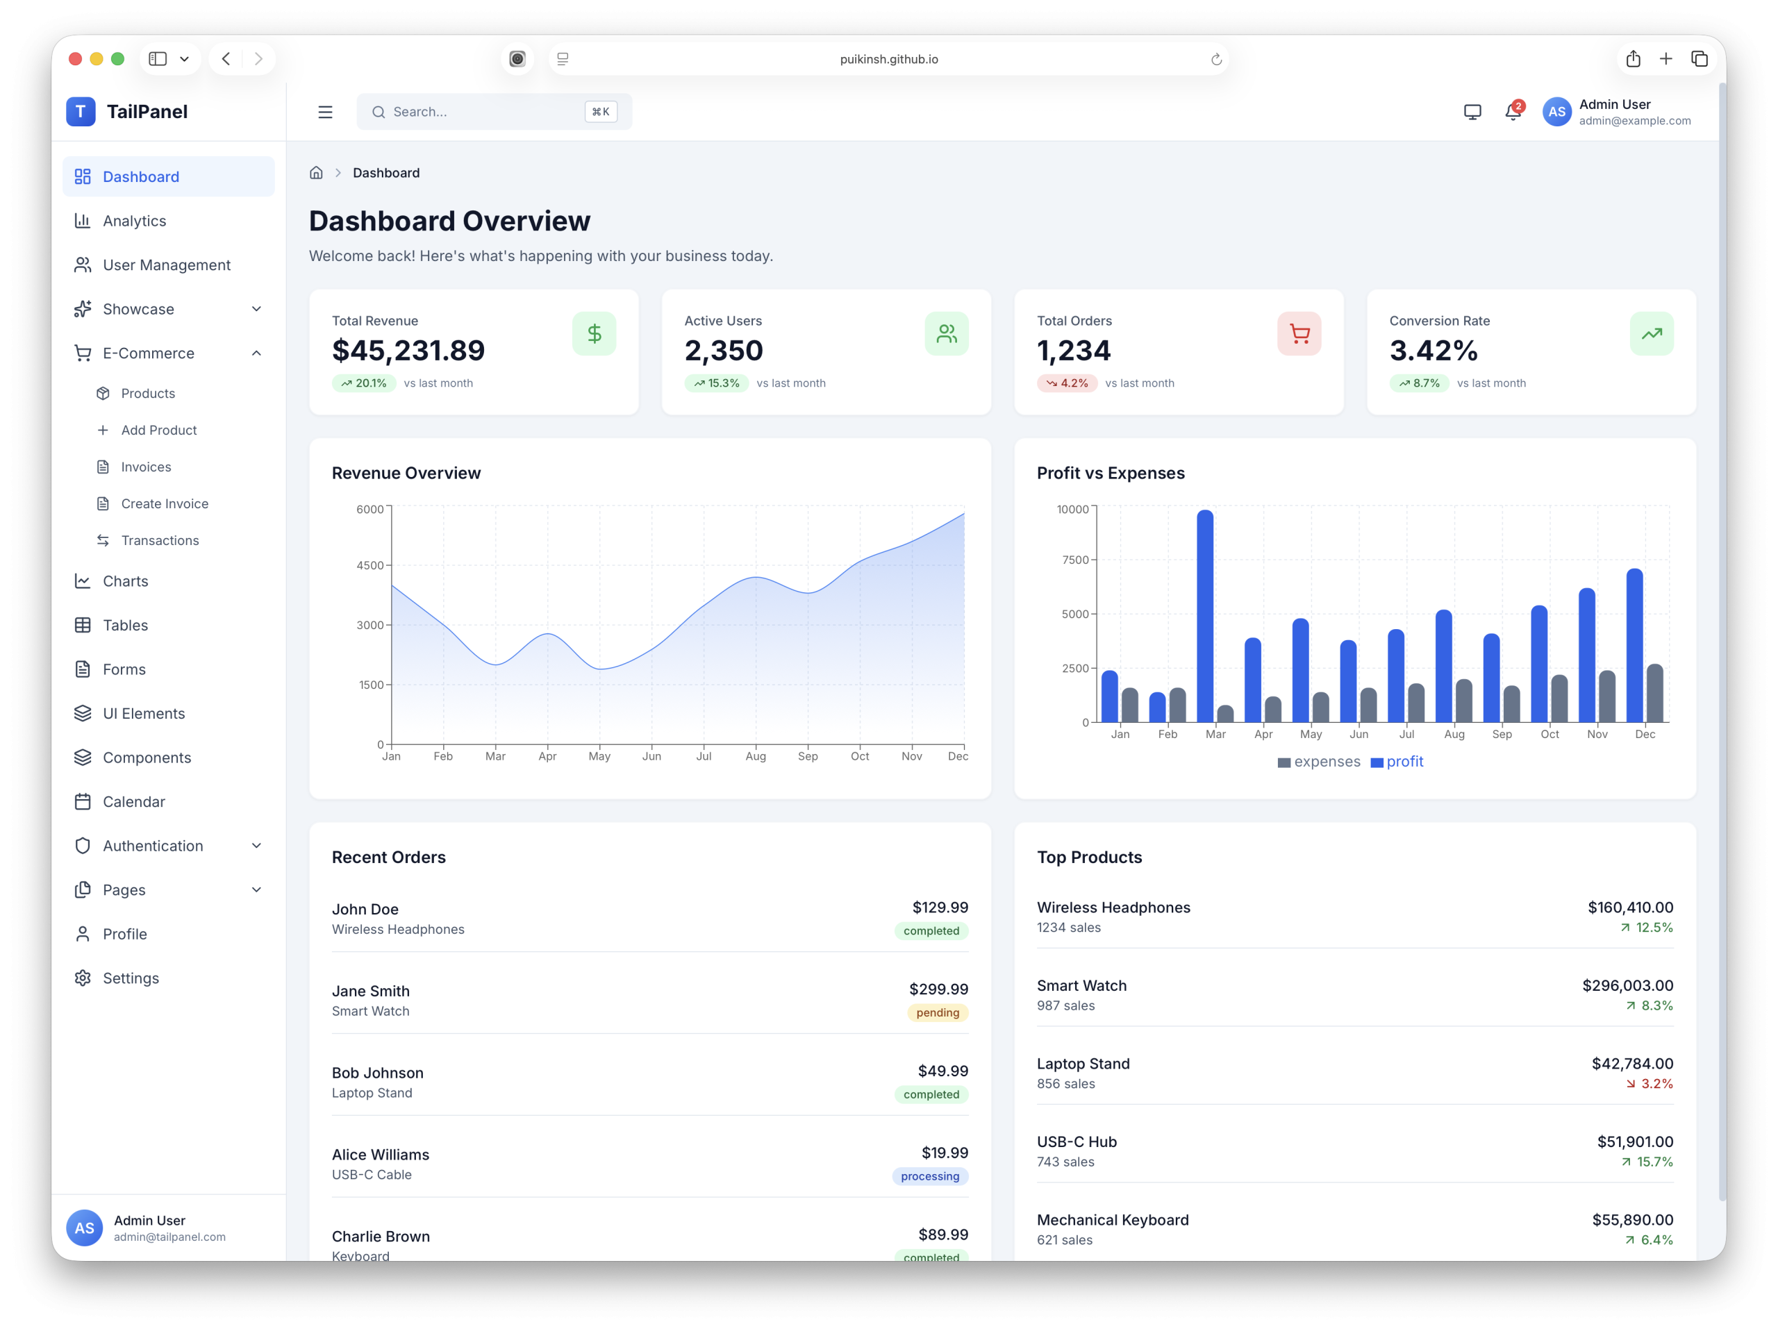Screen dimensions: 1778x1329
Task: Open the Transactions submenu link
Action: [160, 541]
